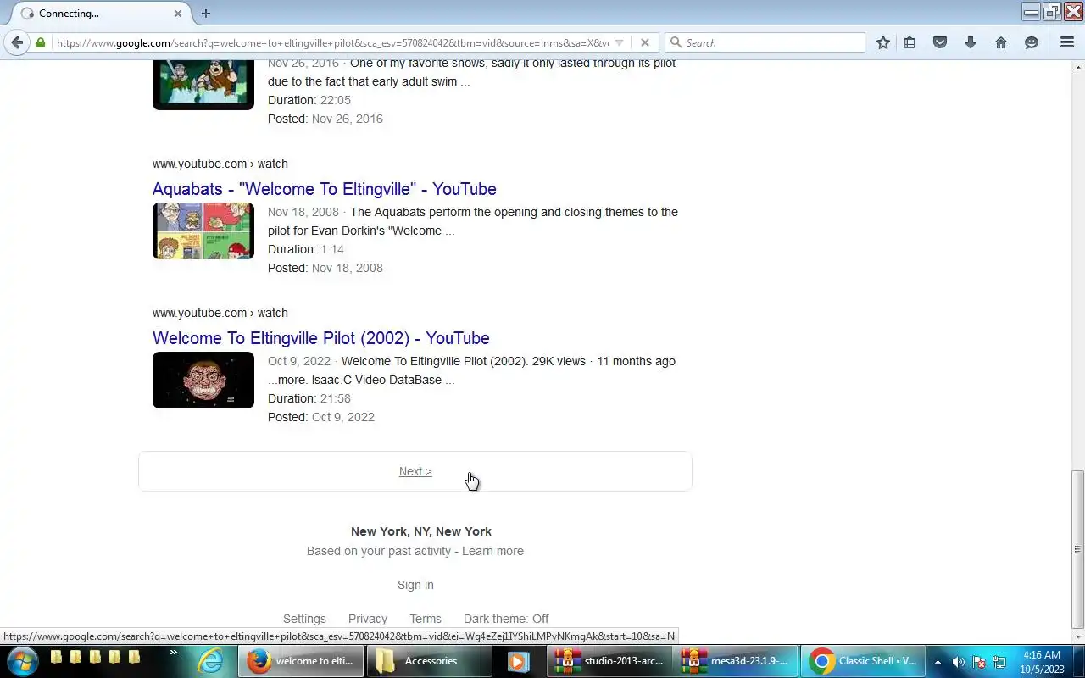Click the Duration: 21:58 text
The image size is (1085, 678).
(309, 398)
